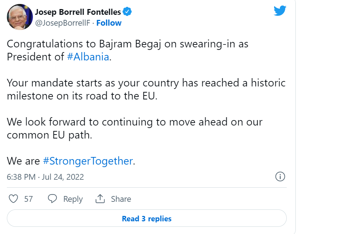The image size is (337, 234).
Task: Click the Twitter bird logo
Action: [x=280, y=11]
